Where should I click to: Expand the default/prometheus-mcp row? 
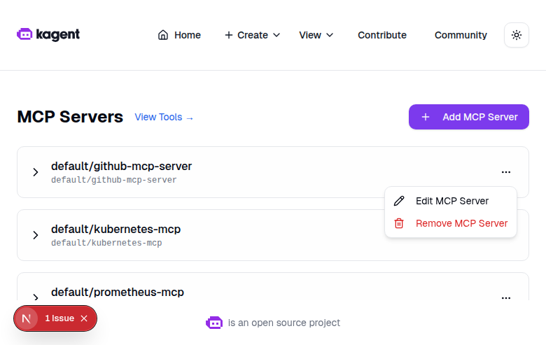click(36, 297)
